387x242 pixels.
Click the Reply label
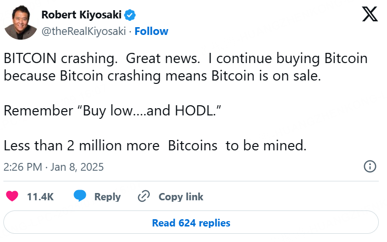[x=107, y=196]
